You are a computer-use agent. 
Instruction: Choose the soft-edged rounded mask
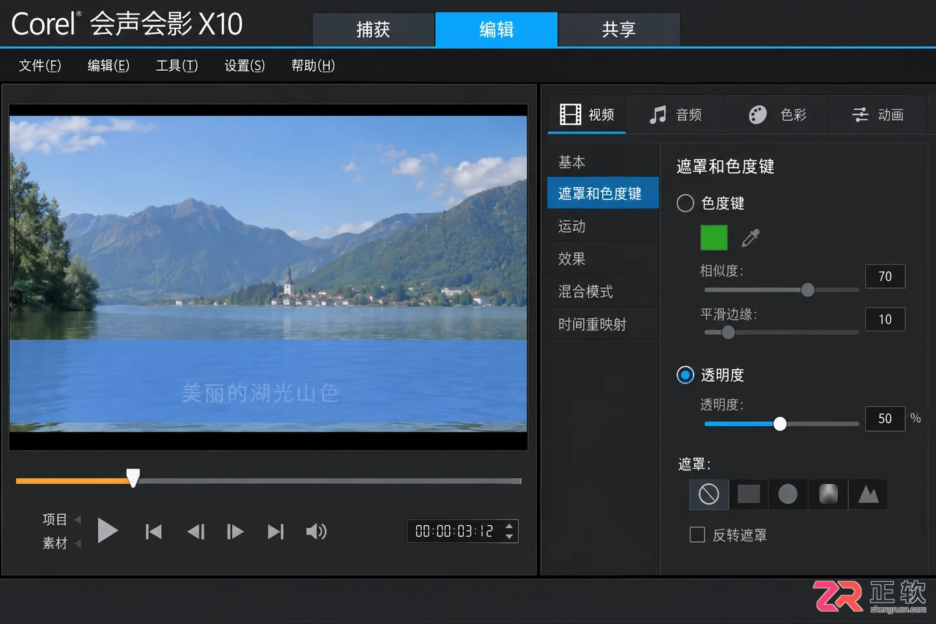[828, 494]
